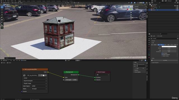Open the Equirectangular projection dropdown
179x100 pixels.
point(35,81)
